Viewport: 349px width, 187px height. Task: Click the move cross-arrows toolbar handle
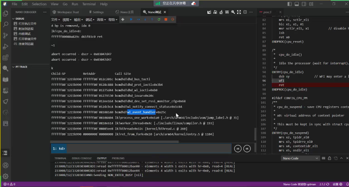tap(122, 20)
